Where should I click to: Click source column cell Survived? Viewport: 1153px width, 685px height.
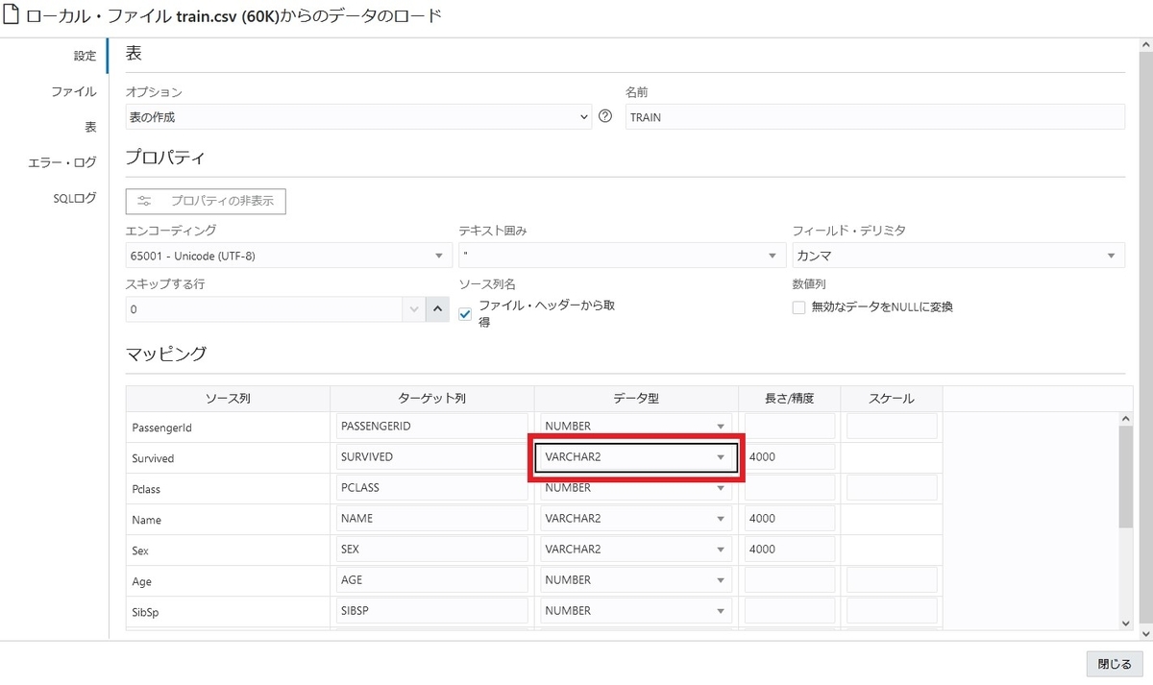click(228, 458)
